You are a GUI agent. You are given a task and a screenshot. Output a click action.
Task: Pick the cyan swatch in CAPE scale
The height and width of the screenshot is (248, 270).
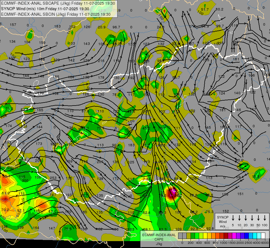point(255,236)
